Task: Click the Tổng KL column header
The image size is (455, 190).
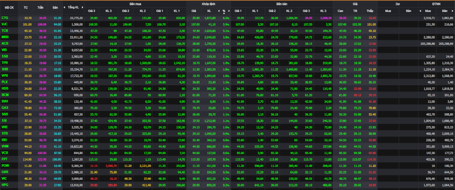Action: pyautogui.click(x=73, y=8)
